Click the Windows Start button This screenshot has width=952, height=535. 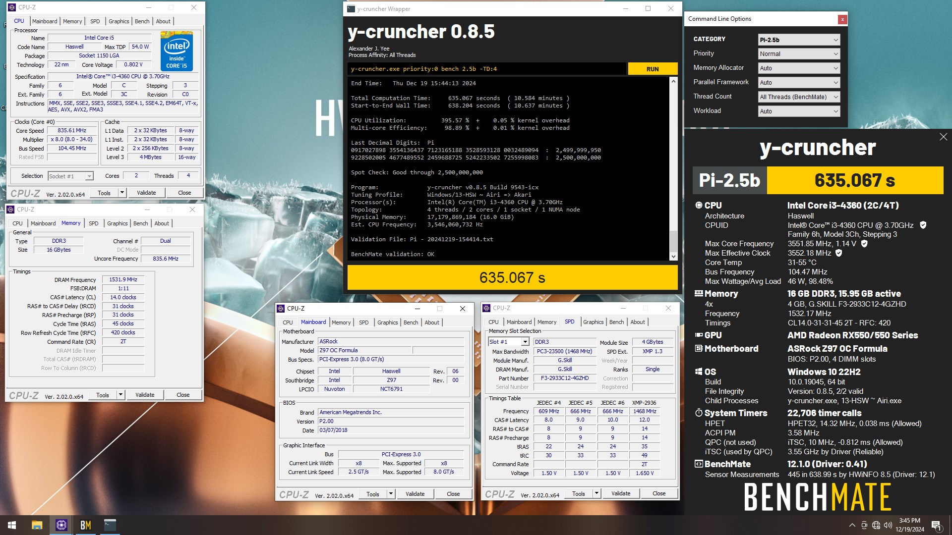[12, 525]
